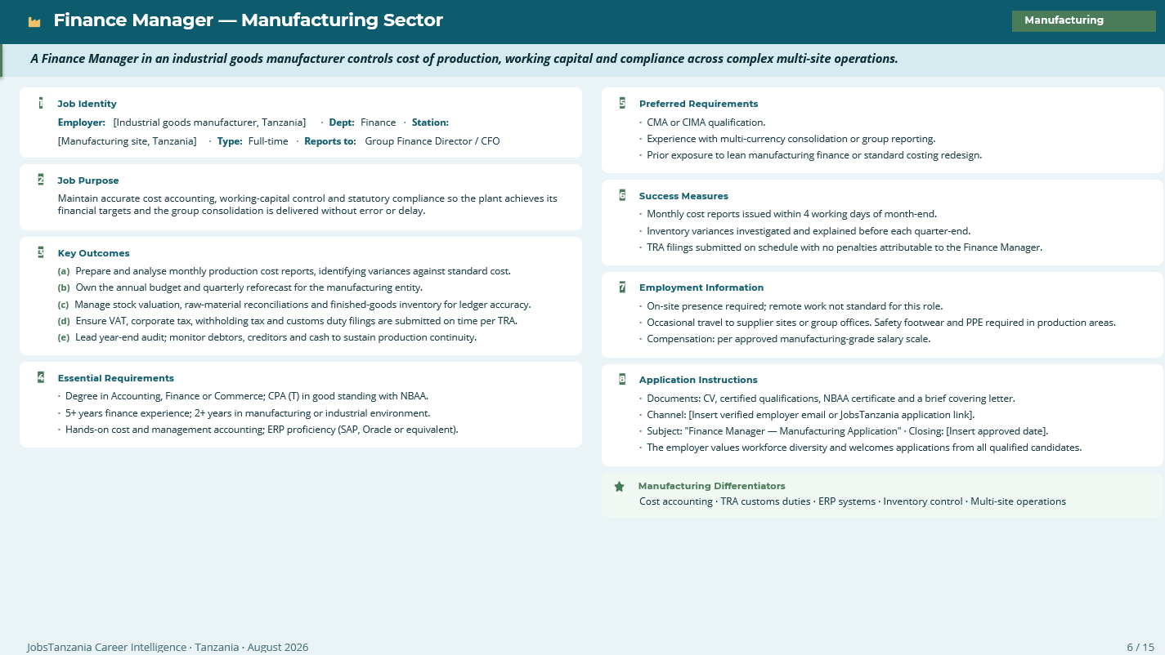Select the number 1 badge for Job Identity
The image size is (1165, 655).
(41, 103)
